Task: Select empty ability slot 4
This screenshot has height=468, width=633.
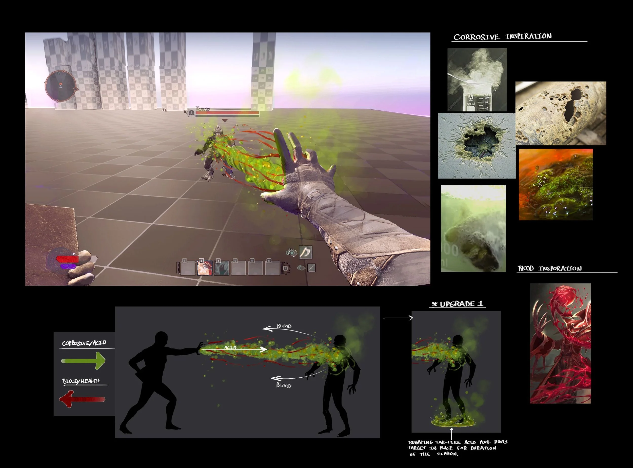Action: click(238, 268)
